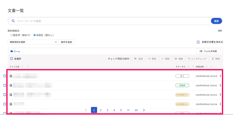Open the more menu for the 14:06:41 row

coord(220,85)
